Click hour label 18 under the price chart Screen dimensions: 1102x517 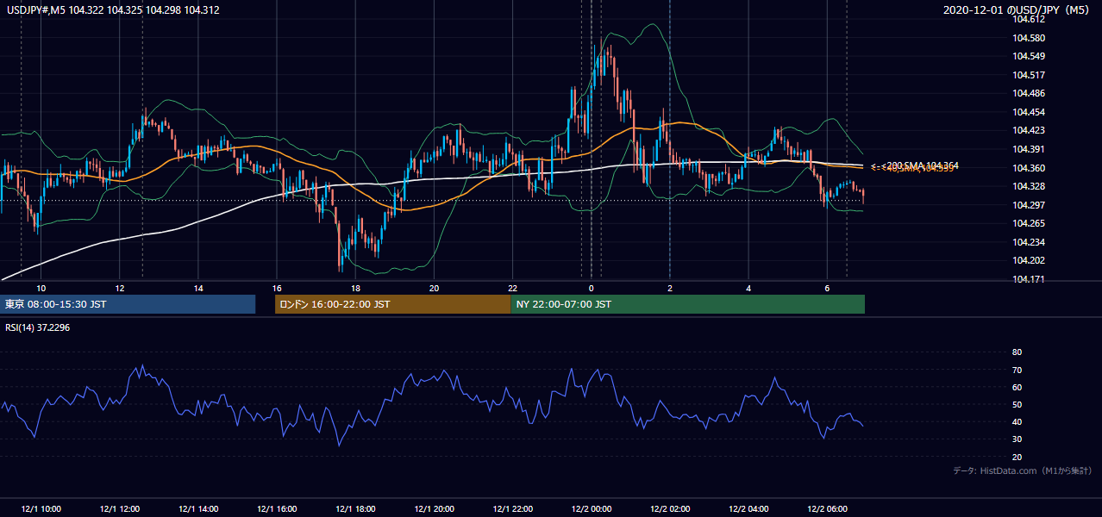point(355,288)
